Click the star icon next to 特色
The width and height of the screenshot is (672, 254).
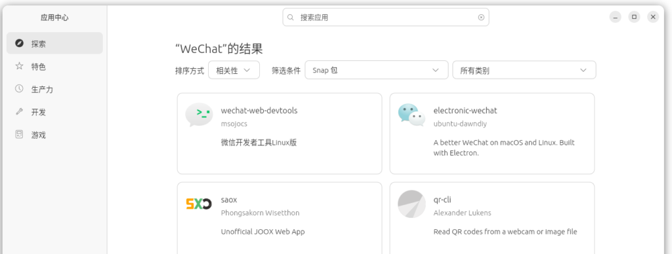pyautogui.click(x=19, y=66)
